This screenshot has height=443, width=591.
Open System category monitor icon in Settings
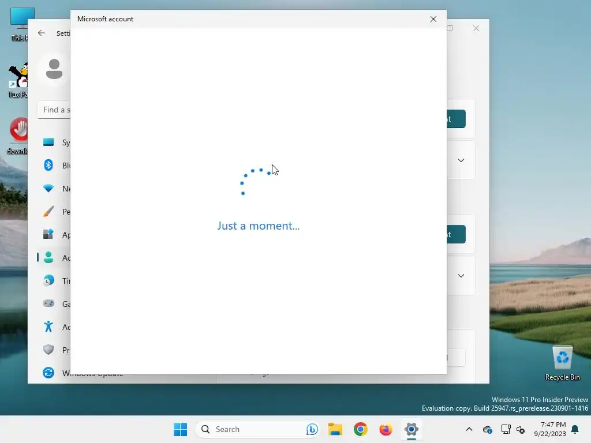(48, 142)
